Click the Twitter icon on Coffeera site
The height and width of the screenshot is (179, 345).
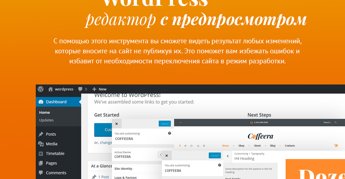186,146
